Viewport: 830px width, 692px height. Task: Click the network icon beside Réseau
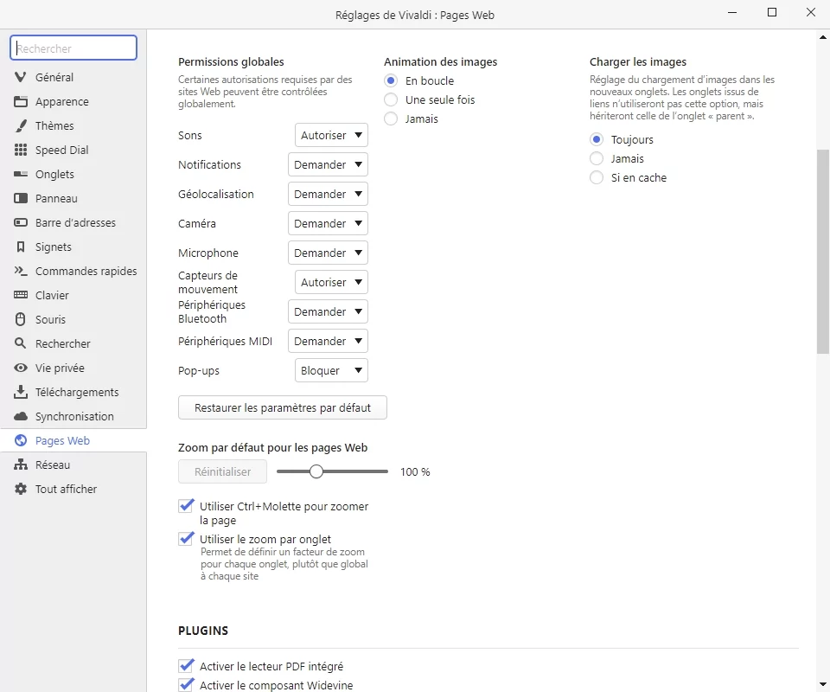tap(21, 465)
